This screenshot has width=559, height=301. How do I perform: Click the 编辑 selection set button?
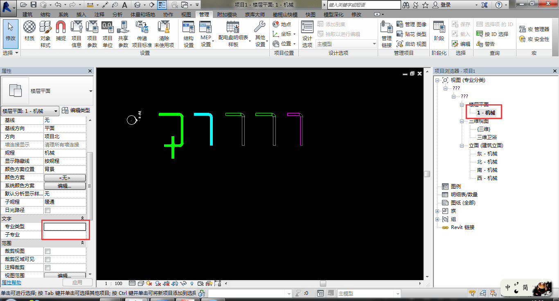461,44
